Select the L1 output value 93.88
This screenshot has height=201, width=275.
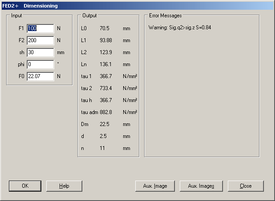[106, 40]
